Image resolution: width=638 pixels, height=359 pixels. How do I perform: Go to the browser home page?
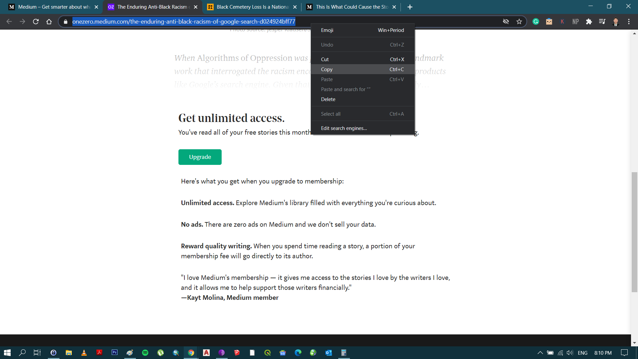click(49, 22)
